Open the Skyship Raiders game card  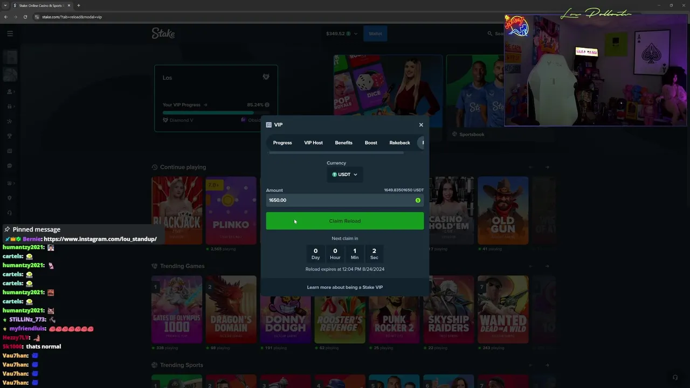click(448, 309)
